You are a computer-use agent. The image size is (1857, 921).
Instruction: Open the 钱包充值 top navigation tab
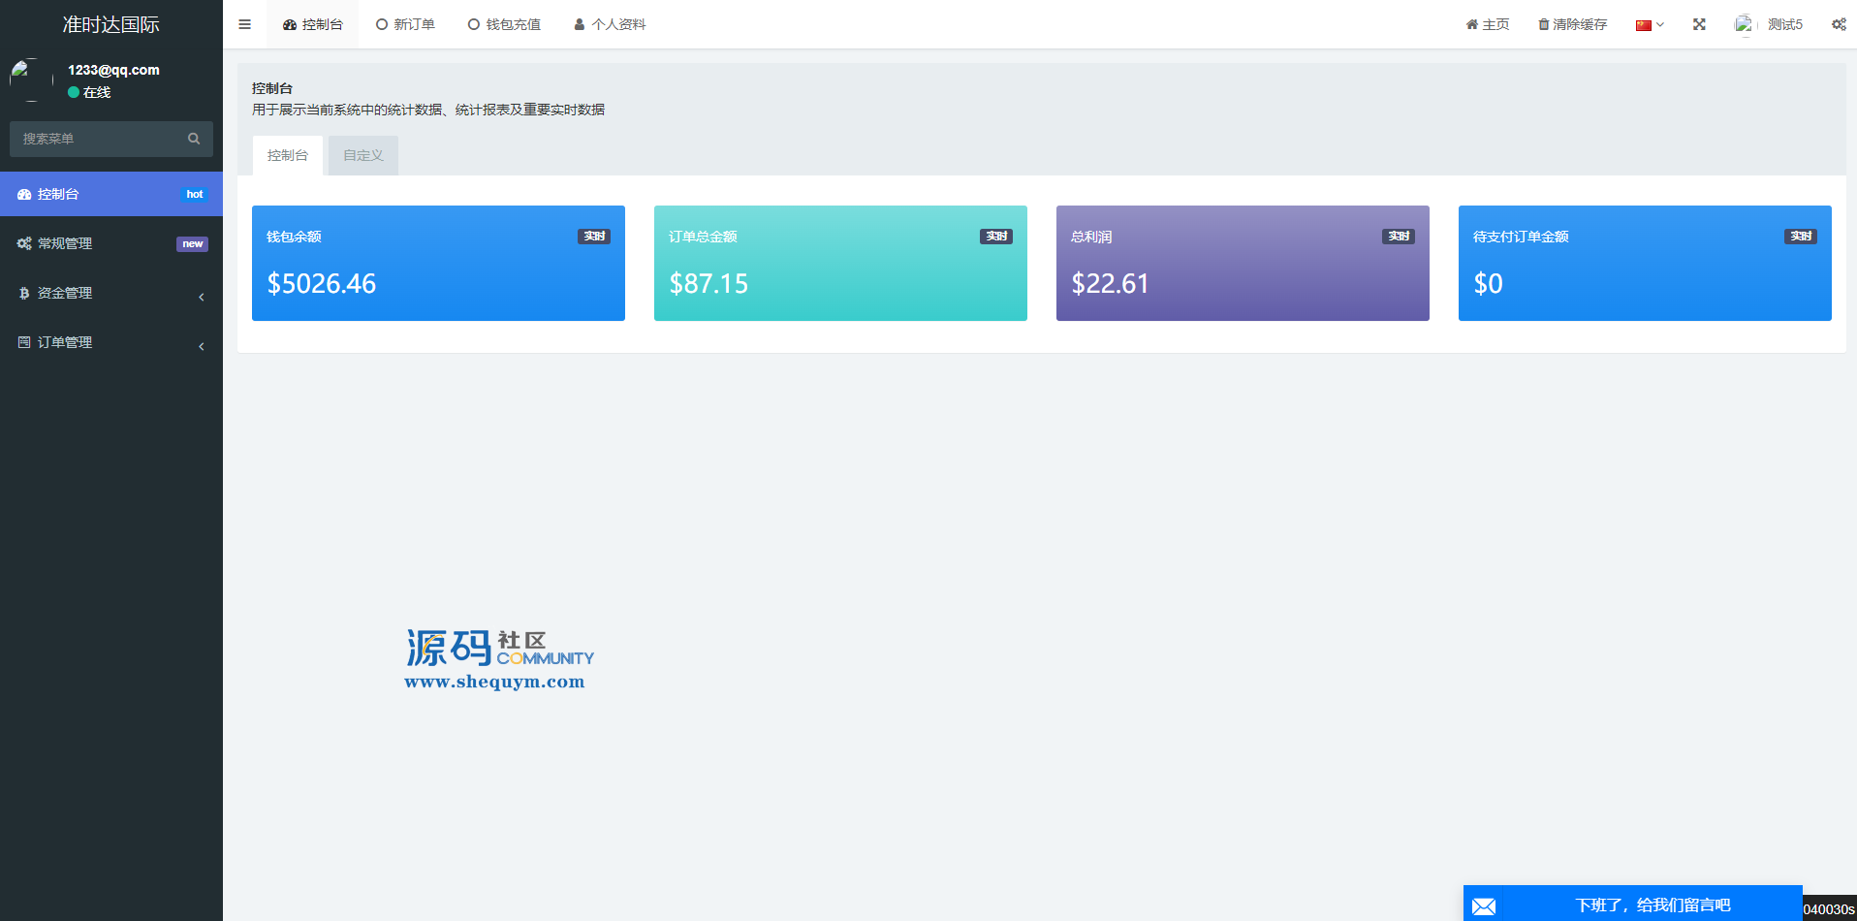[x=504, y=24]
